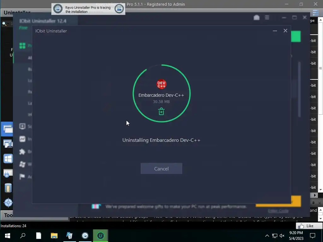Select All Programs icon in Revo sidebar
The width and height of the screenshot is (323, 242).
coord(8,129)
